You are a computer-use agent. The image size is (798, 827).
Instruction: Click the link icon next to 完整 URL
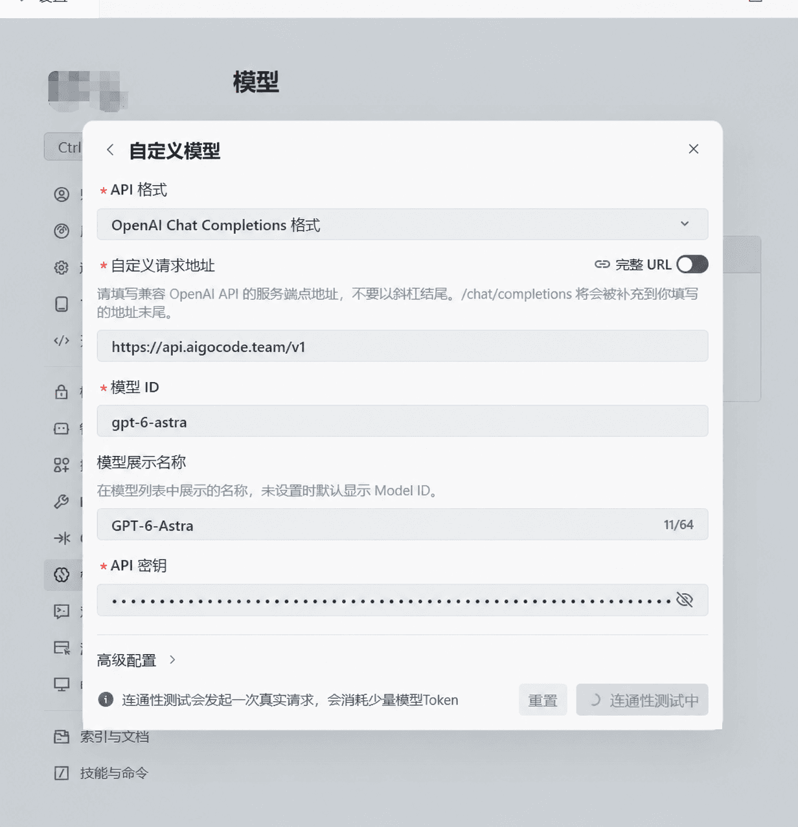602,264
